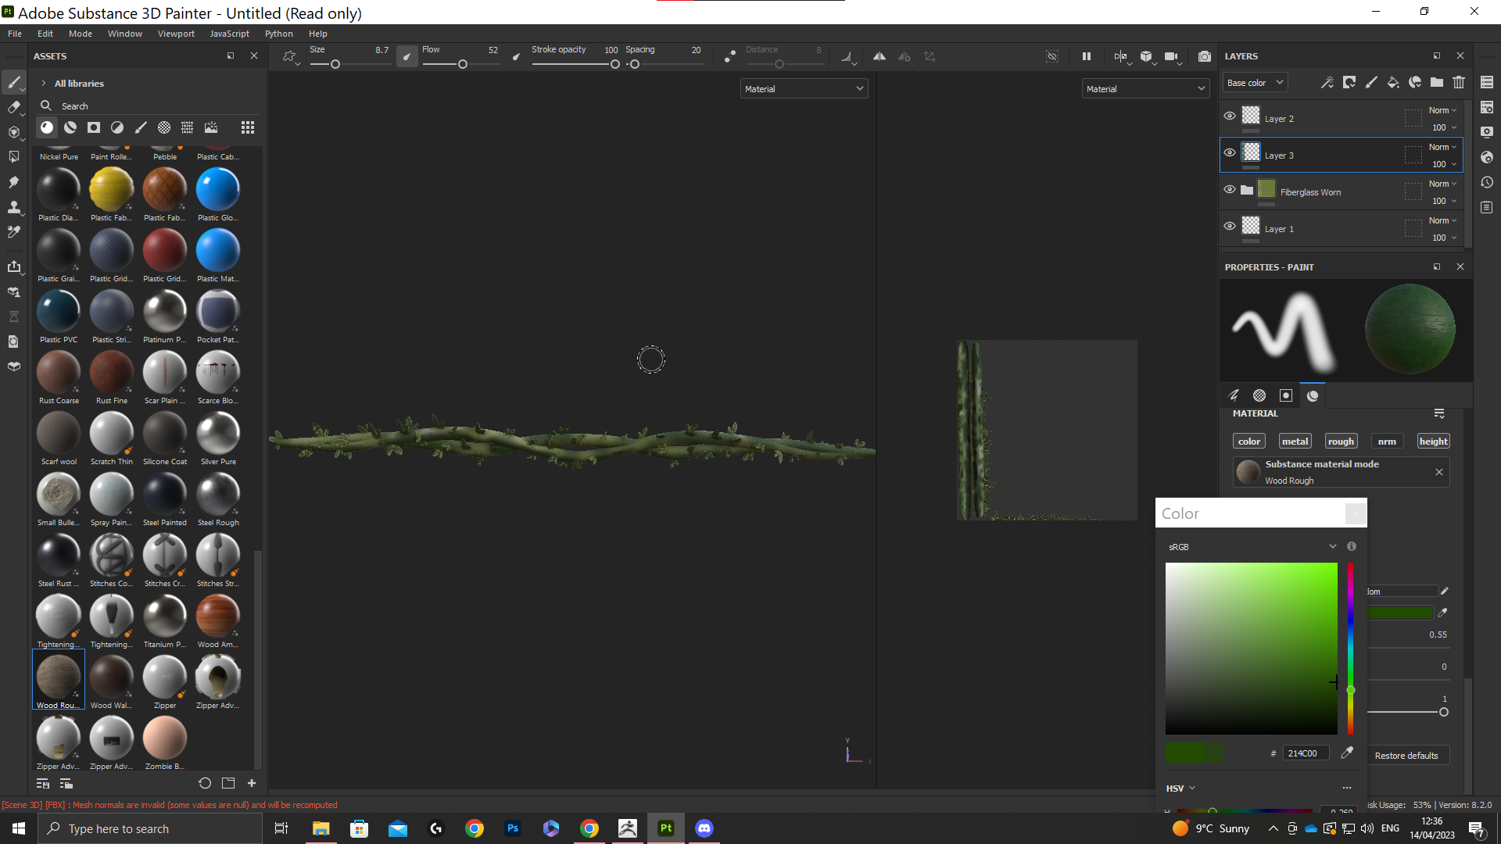Delete the selected layer
Image resolution: width=1501 pixels, height=844 pixels.
1459,82
